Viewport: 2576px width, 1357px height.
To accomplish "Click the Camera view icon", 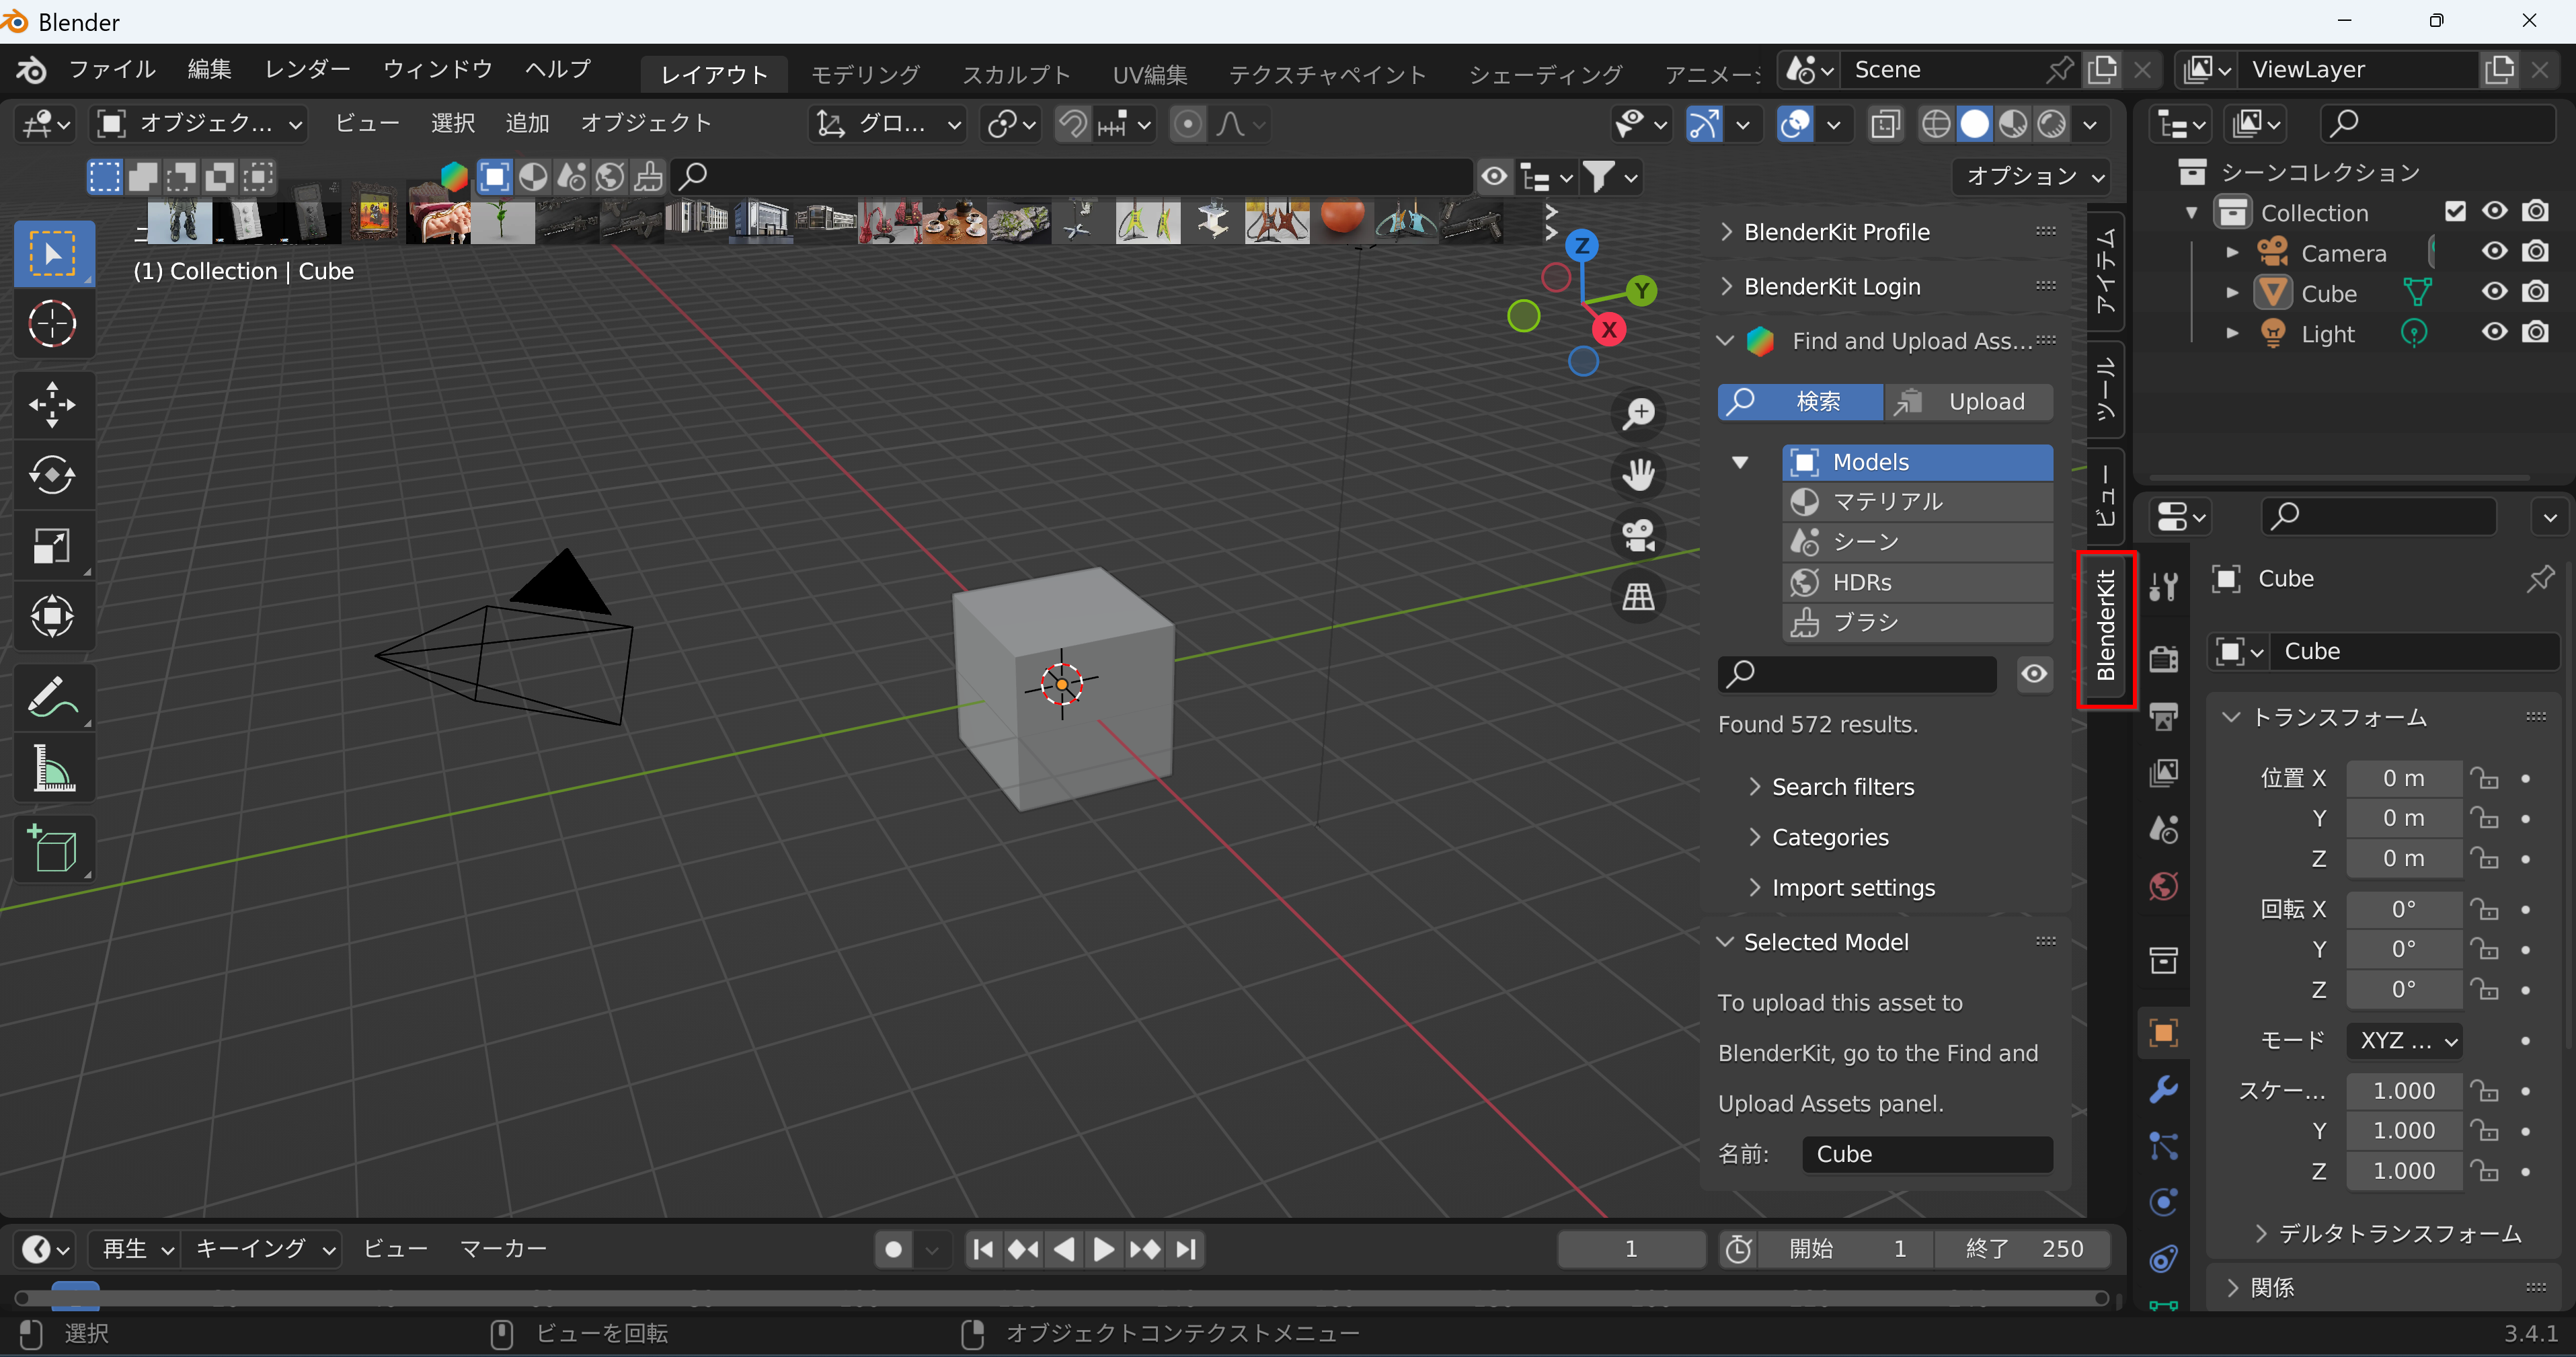I will [1634, 535].
